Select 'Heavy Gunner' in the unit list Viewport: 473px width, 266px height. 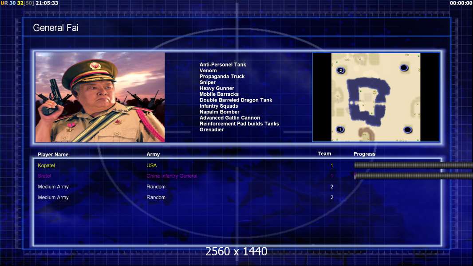point(217,88)
